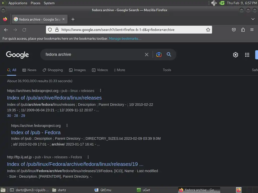Click https://archive.fedoraproject.org URL text
This screenshot has width=258, height=193.
pyautogui.click(x=36, y=126)
